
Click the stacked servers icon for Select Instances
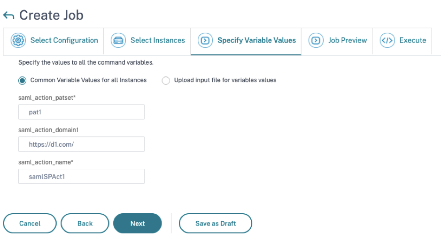tap(118, 40)
